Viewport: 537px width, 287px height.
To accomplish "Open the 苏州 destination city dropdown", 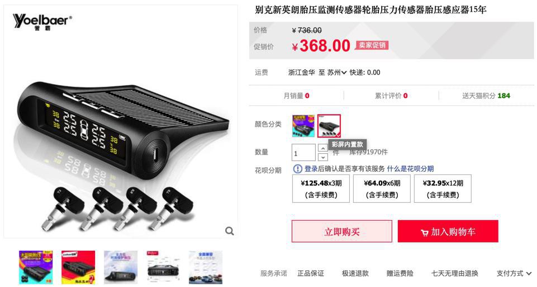I will pos(336,72).
